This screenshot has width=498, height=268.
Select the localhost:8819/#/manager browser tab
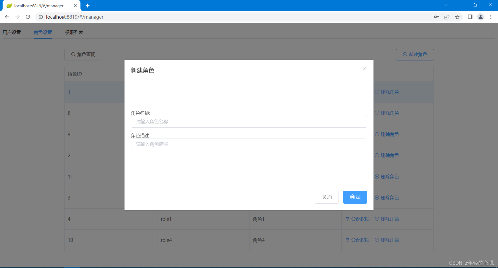[41, 6]
